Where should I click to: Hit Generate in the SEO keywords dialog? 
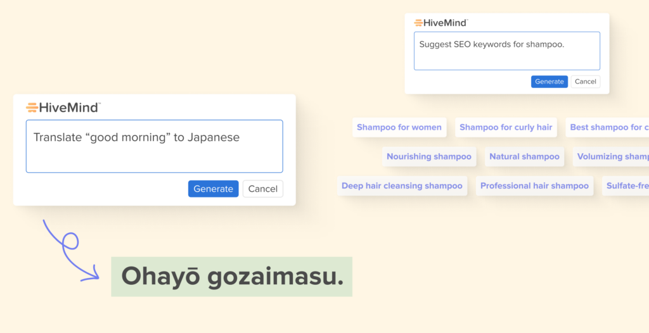click(x=549, y=82)
